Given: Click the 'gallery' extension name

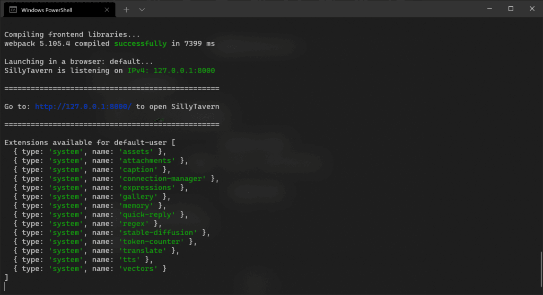Looking at the screenshot, I should pyautogui.click(x=138, y=196).
